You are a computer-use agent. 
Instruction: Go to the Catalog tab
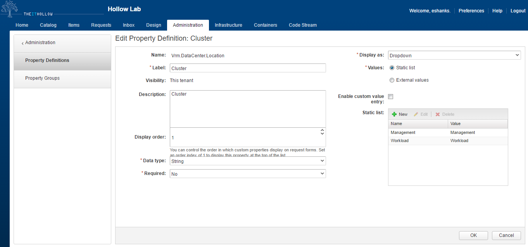pos(48,25)
